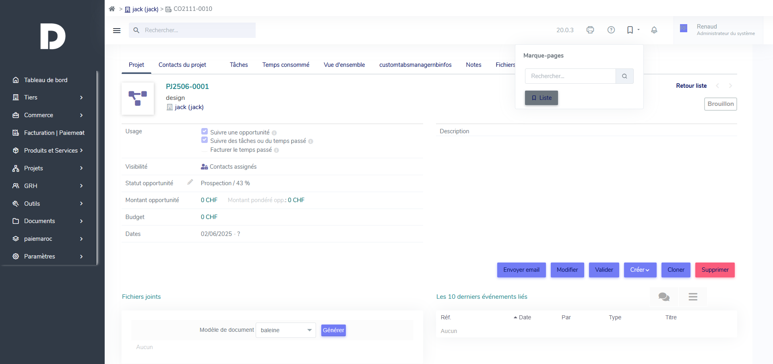The height and width of the screenshot is (364, 773).
Task: Toggle 'Suivre une opportunité' checkbox
Action: click(x=205, y=132)
